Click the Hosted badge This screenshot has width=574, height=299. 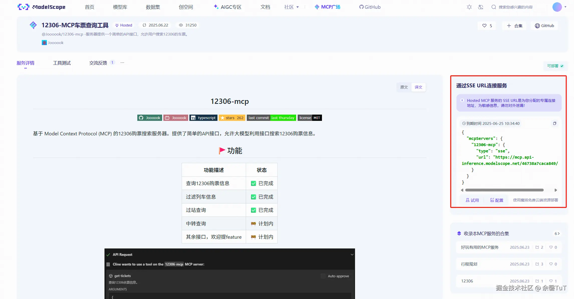(x=124, y=25)
